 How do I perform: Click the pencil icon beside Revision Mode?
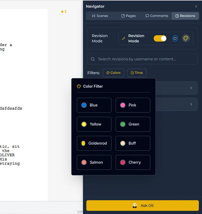124,38
